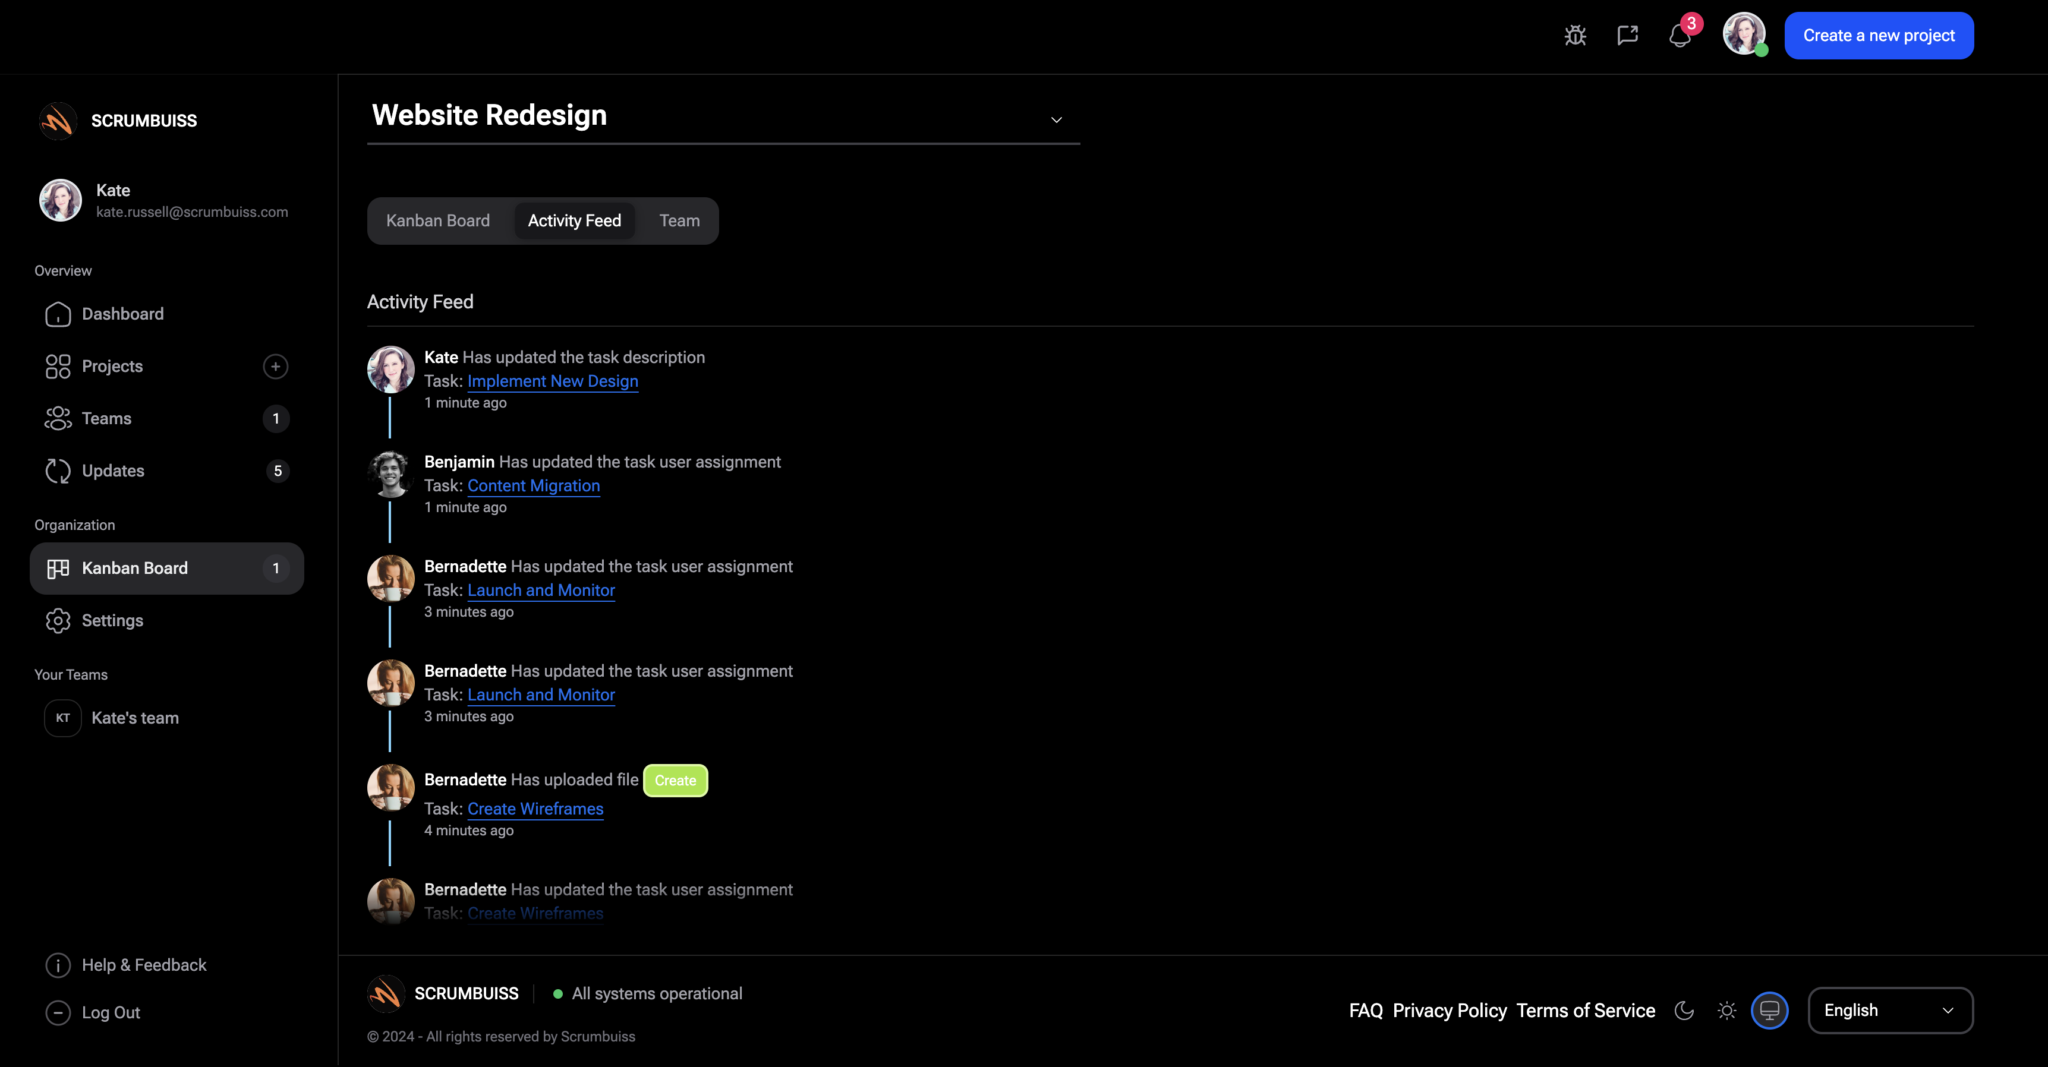
Task: Click the bug report icon
Action: 1575,36
